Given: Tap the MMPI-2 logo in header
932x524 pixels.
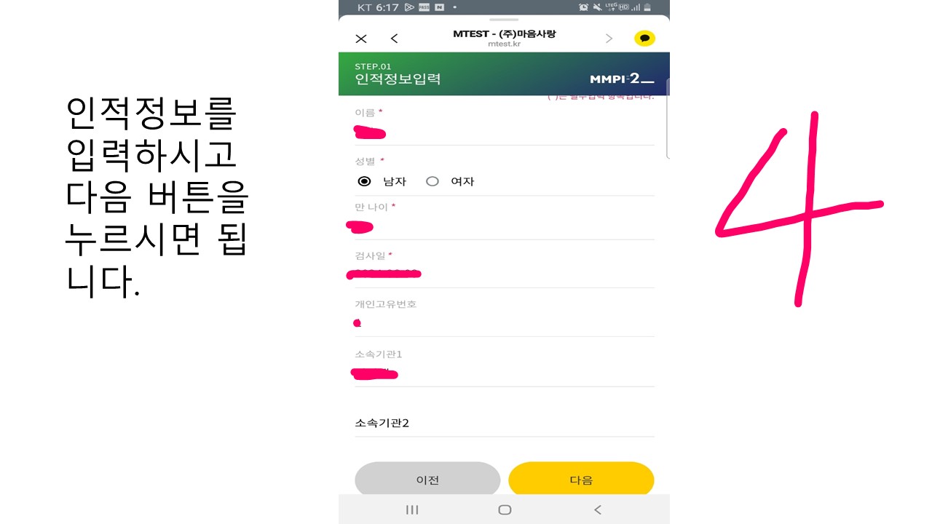Looking at the screenshot, I should click(621, 79).
